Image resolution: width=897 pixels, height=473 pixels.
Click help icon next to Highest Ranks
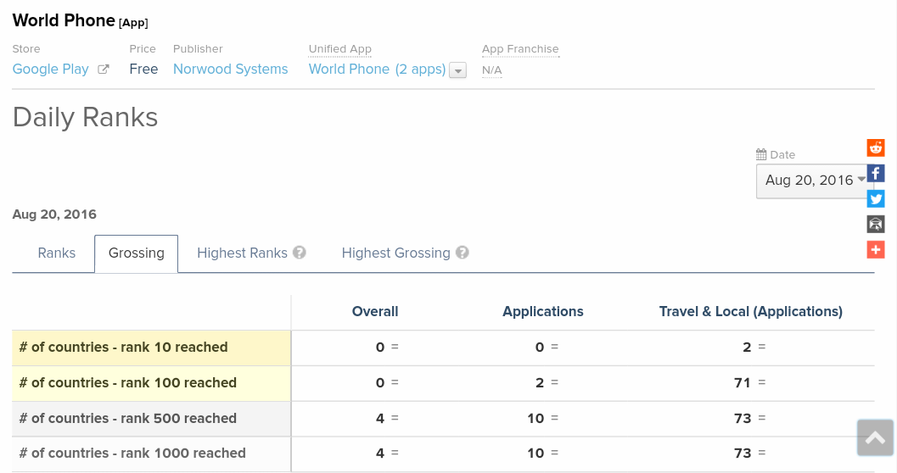(300, 253)
